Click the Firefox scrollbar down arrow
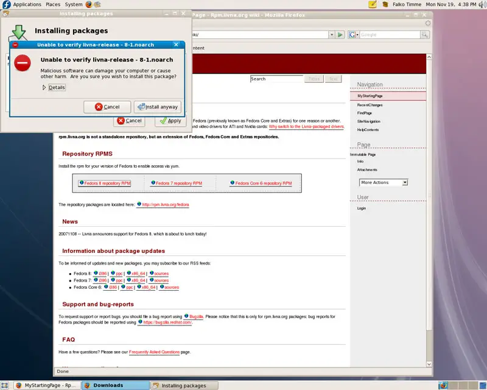Screen dimensions: 487x390 [429, 364]
